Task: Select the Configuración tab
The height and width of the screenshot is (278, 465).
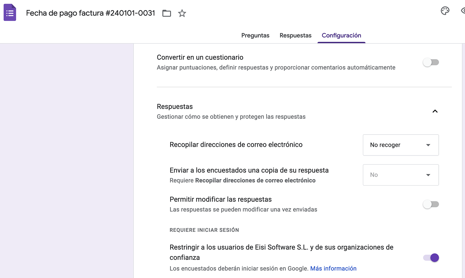Action: [x=341, y=35]
